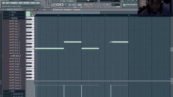
Task: Open the VIEW menu
Action: tap(21, 3)
